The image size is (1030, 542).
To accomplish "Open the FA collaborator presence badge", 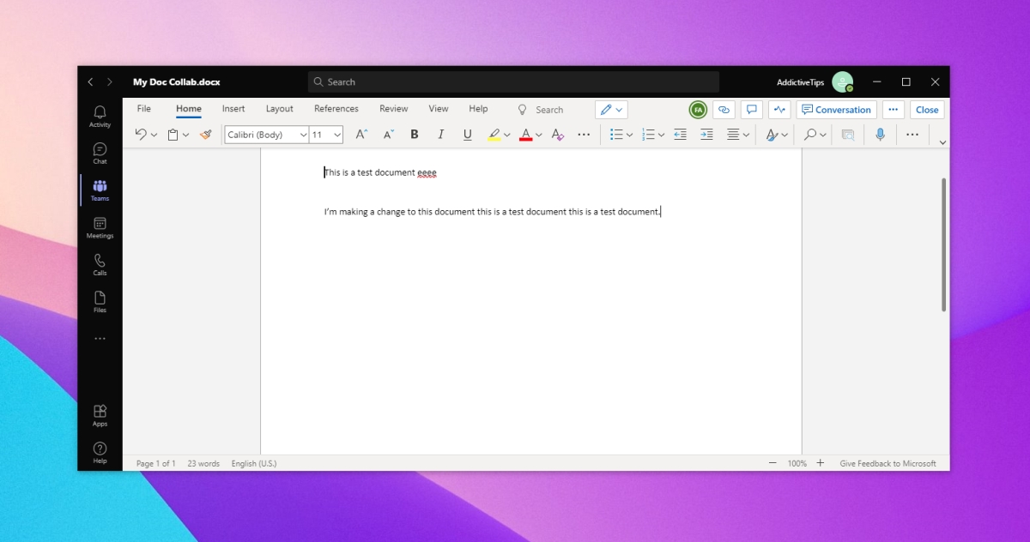I will click(x=698, y=110).
